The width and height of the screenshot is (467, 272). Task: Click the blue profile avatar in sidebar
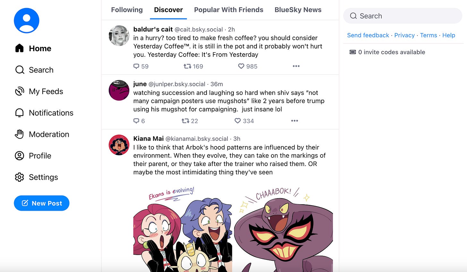coord(27,21)
